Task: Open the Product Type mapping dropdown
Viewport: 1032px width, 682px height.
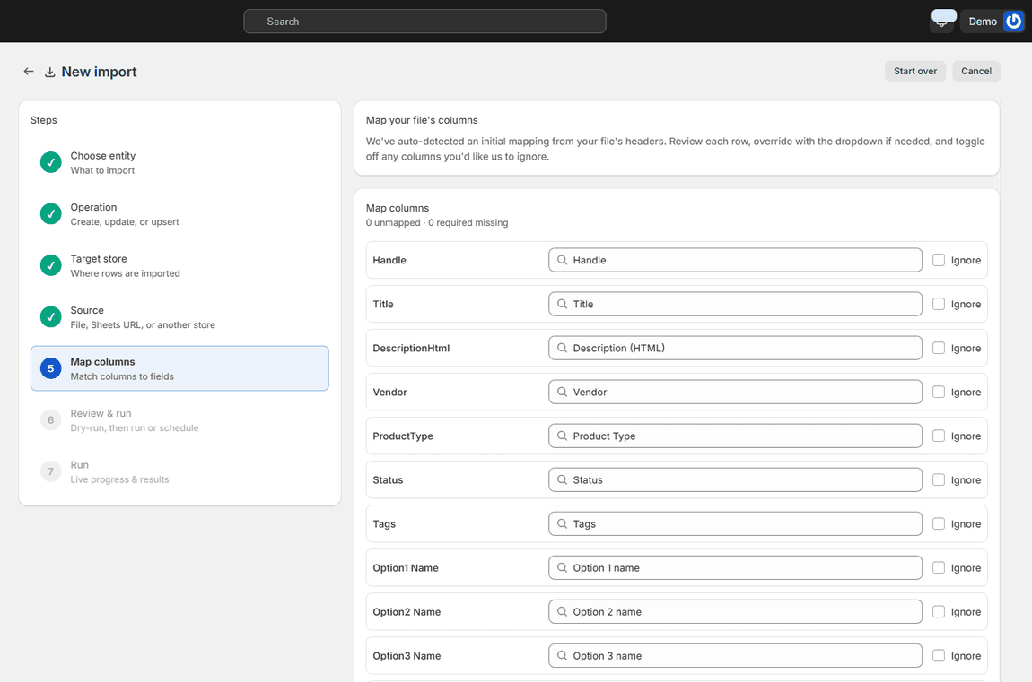Action: 735,436
